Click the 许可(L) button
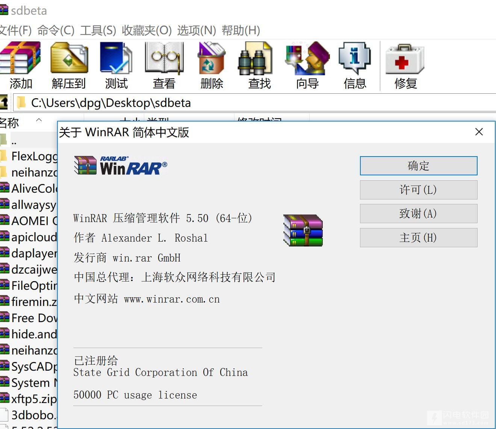This screenshot has height=429, width=496. [419, 190]
